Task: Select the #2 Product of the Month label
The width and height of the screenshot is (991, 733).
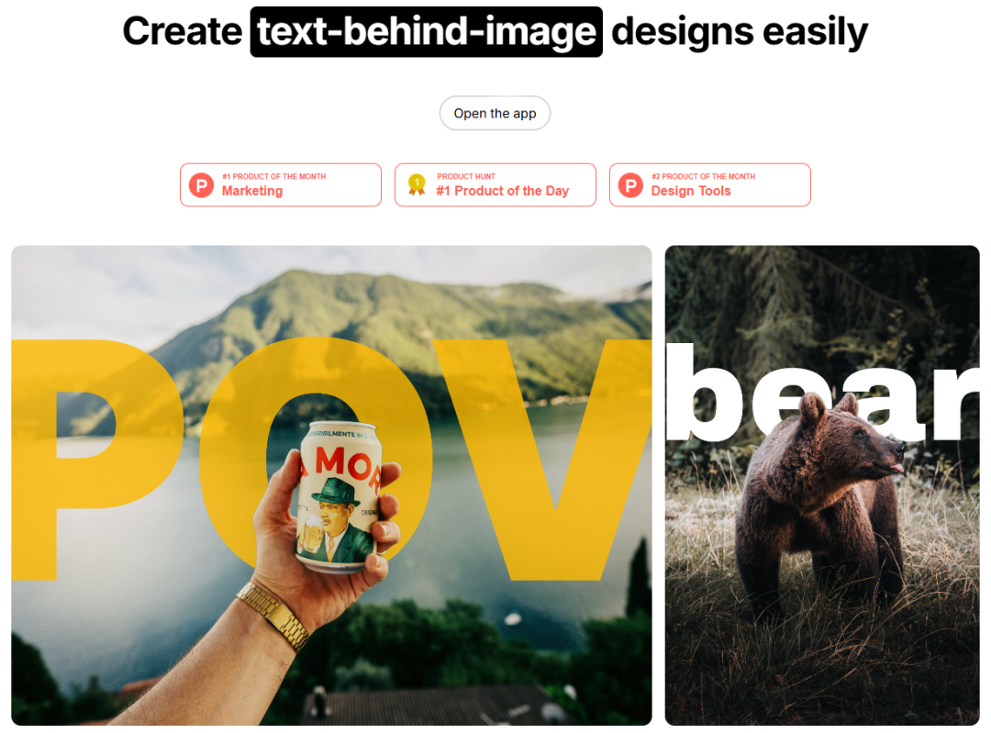Action: coord(704,176)
